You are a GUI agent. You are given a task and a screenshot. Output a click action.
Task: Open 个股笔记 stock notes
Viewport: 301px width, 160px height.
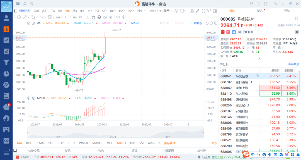pyautogui.click(x=168, y=151)
